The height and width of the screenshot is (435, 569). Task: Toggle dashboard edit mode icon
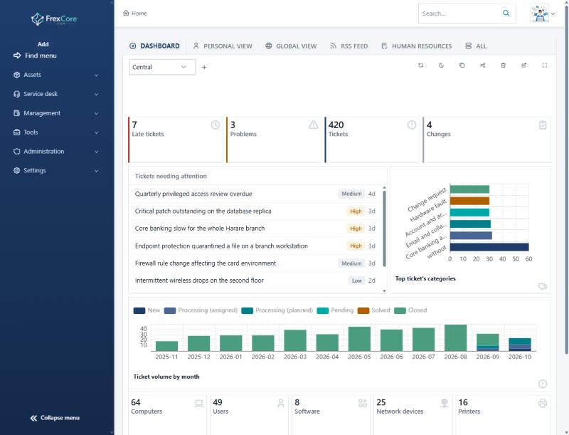click(x=524, y=65)
